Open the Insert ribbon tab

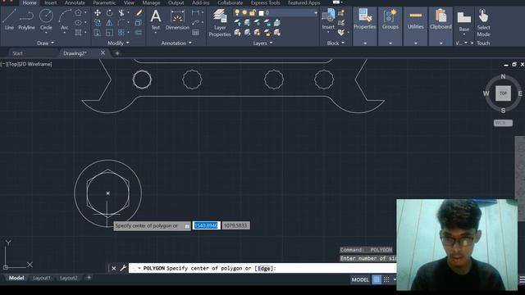tap(51, 2)
